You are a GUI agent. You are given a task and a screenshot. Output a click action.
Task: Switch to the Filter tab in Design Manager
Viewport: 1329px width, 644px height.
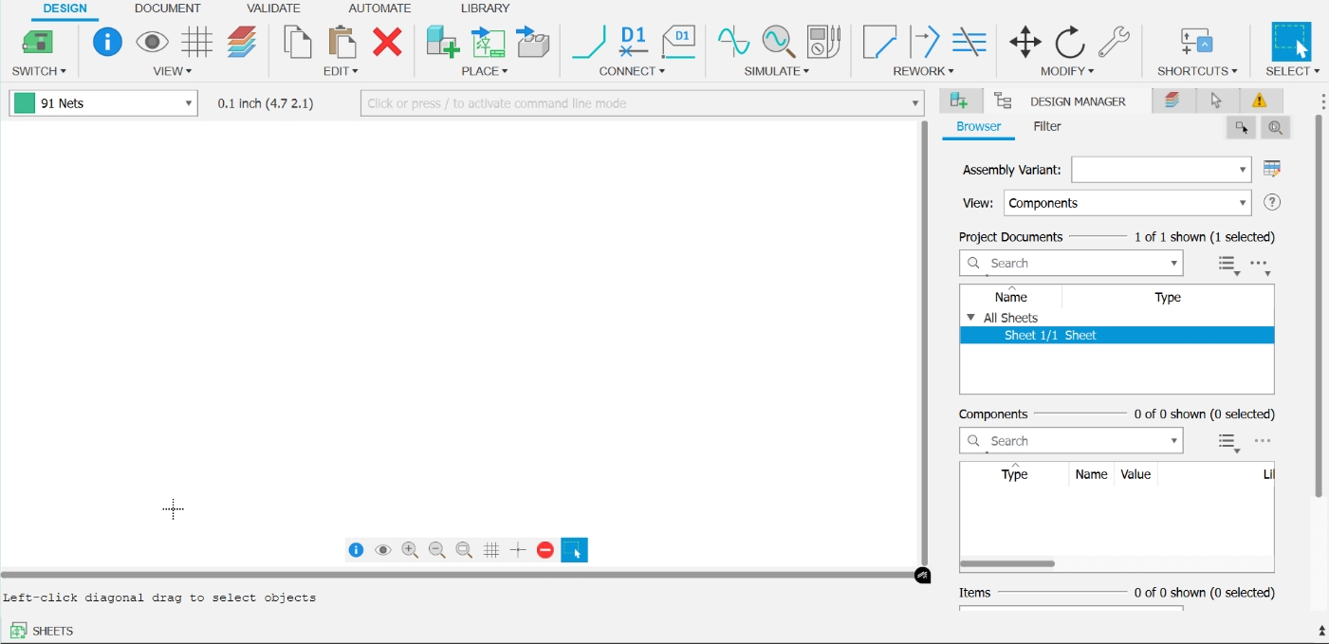1047,126
